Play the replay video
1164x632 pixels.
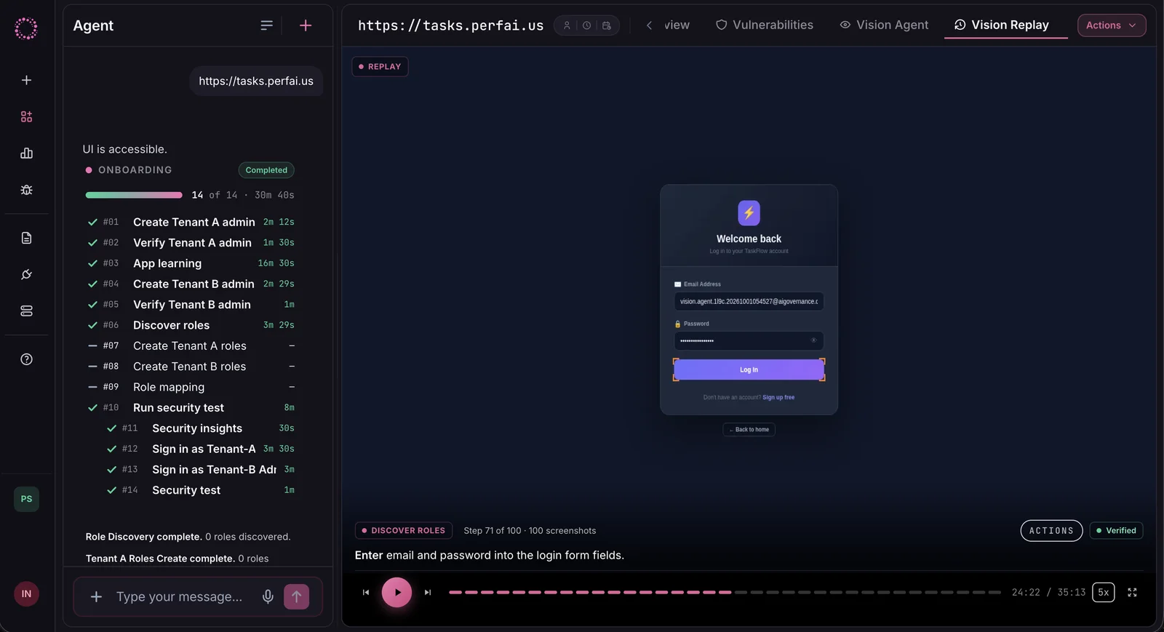[397, 592]
